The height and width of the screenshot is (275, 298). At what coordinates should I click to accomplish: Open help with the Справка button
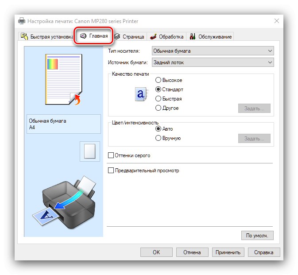tap(264, 252)
